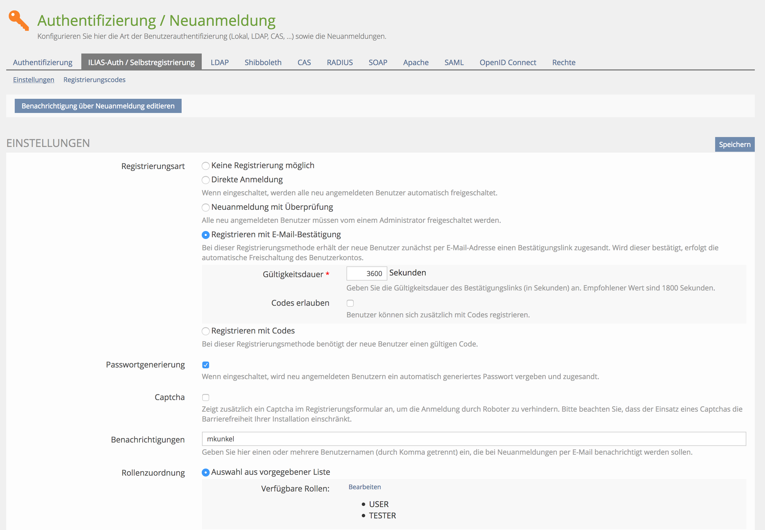
Task: Select 'Auswahl aus vorgegebener Liste' radio button
Action: pos(206,472)
